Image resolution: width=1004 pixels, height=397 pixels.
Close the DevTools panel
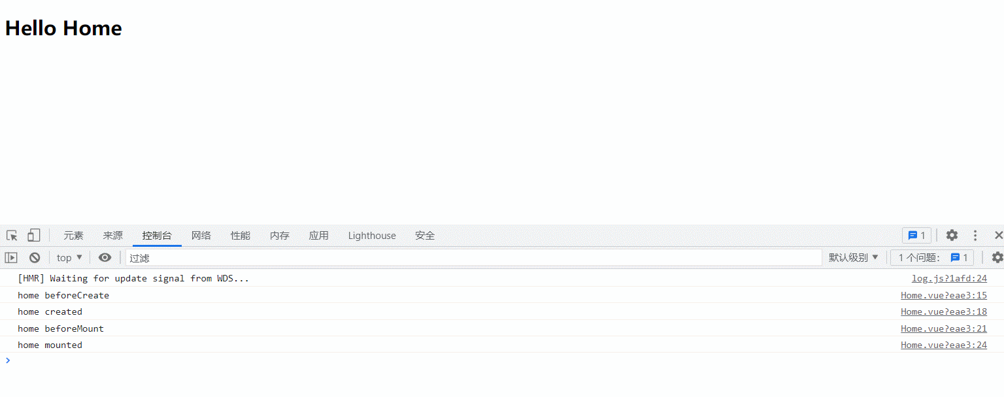coord(998,236)
